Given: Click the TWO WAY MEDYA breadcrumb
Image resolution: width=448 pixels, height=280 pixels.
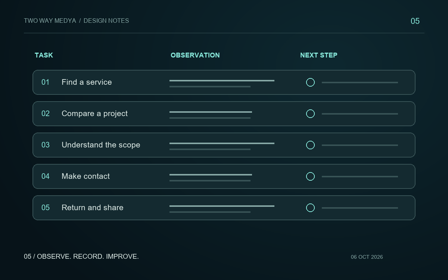Looking at the screenshot, I should (x=50, y=21).
